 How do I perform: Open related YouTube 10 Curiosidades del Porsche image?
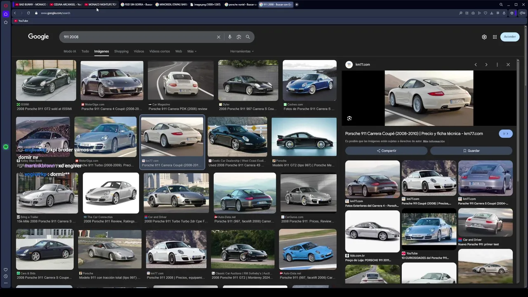click(429, 229)
